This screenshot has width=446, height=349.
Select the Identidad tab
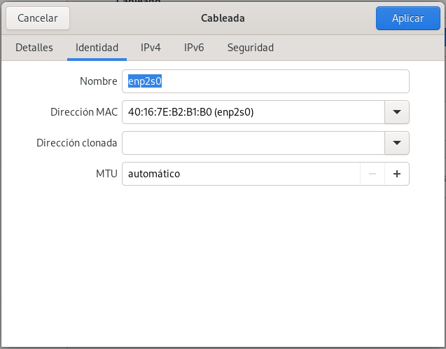(97, 48)
